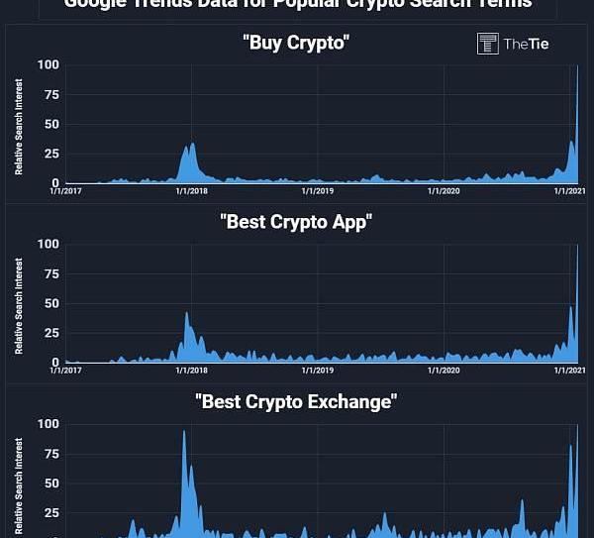Click the 1/1/2021 date label under Best Crypto App
The width and height of the screenshot is (594, 538).
pos(570,371)
